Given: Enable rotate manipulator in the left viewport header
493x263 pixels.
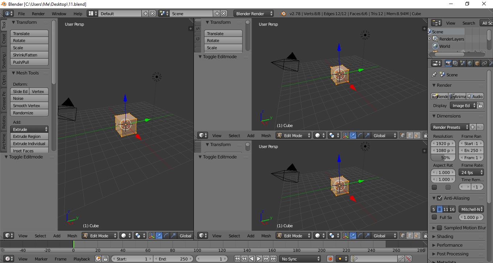Looking at the screenshot, I should (166, 236).
